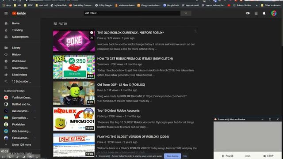The height and width of the screenshot is (159, 283).
Task: Click the Home house icon
Action: [x=6, y=23]
